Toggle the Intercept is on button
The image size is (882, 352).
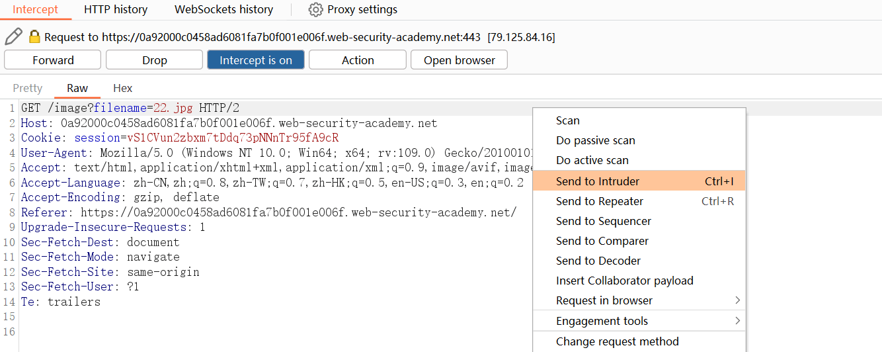256,60
